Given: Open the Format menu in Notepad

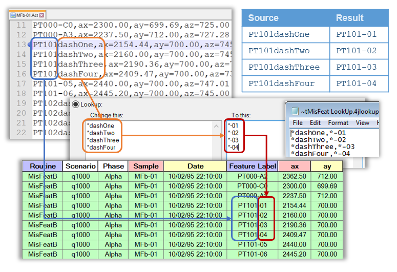Looking at the screenshot, I should (x=338, y=123).
